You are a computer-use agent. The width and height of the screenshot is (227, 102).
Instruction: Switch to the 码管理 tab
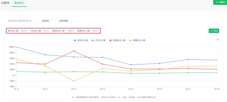pyautogui.click(x=5, y=3)
